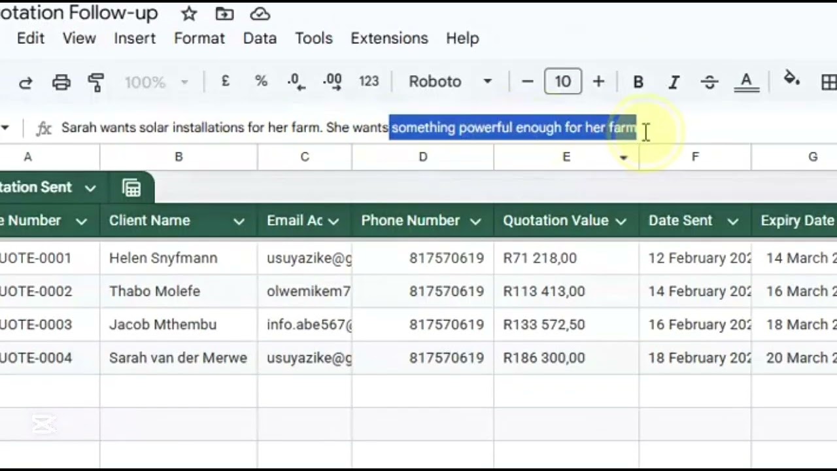Click the move to folder icon
Viewport: 837px width, 471px height.
(x=224, y=13)
